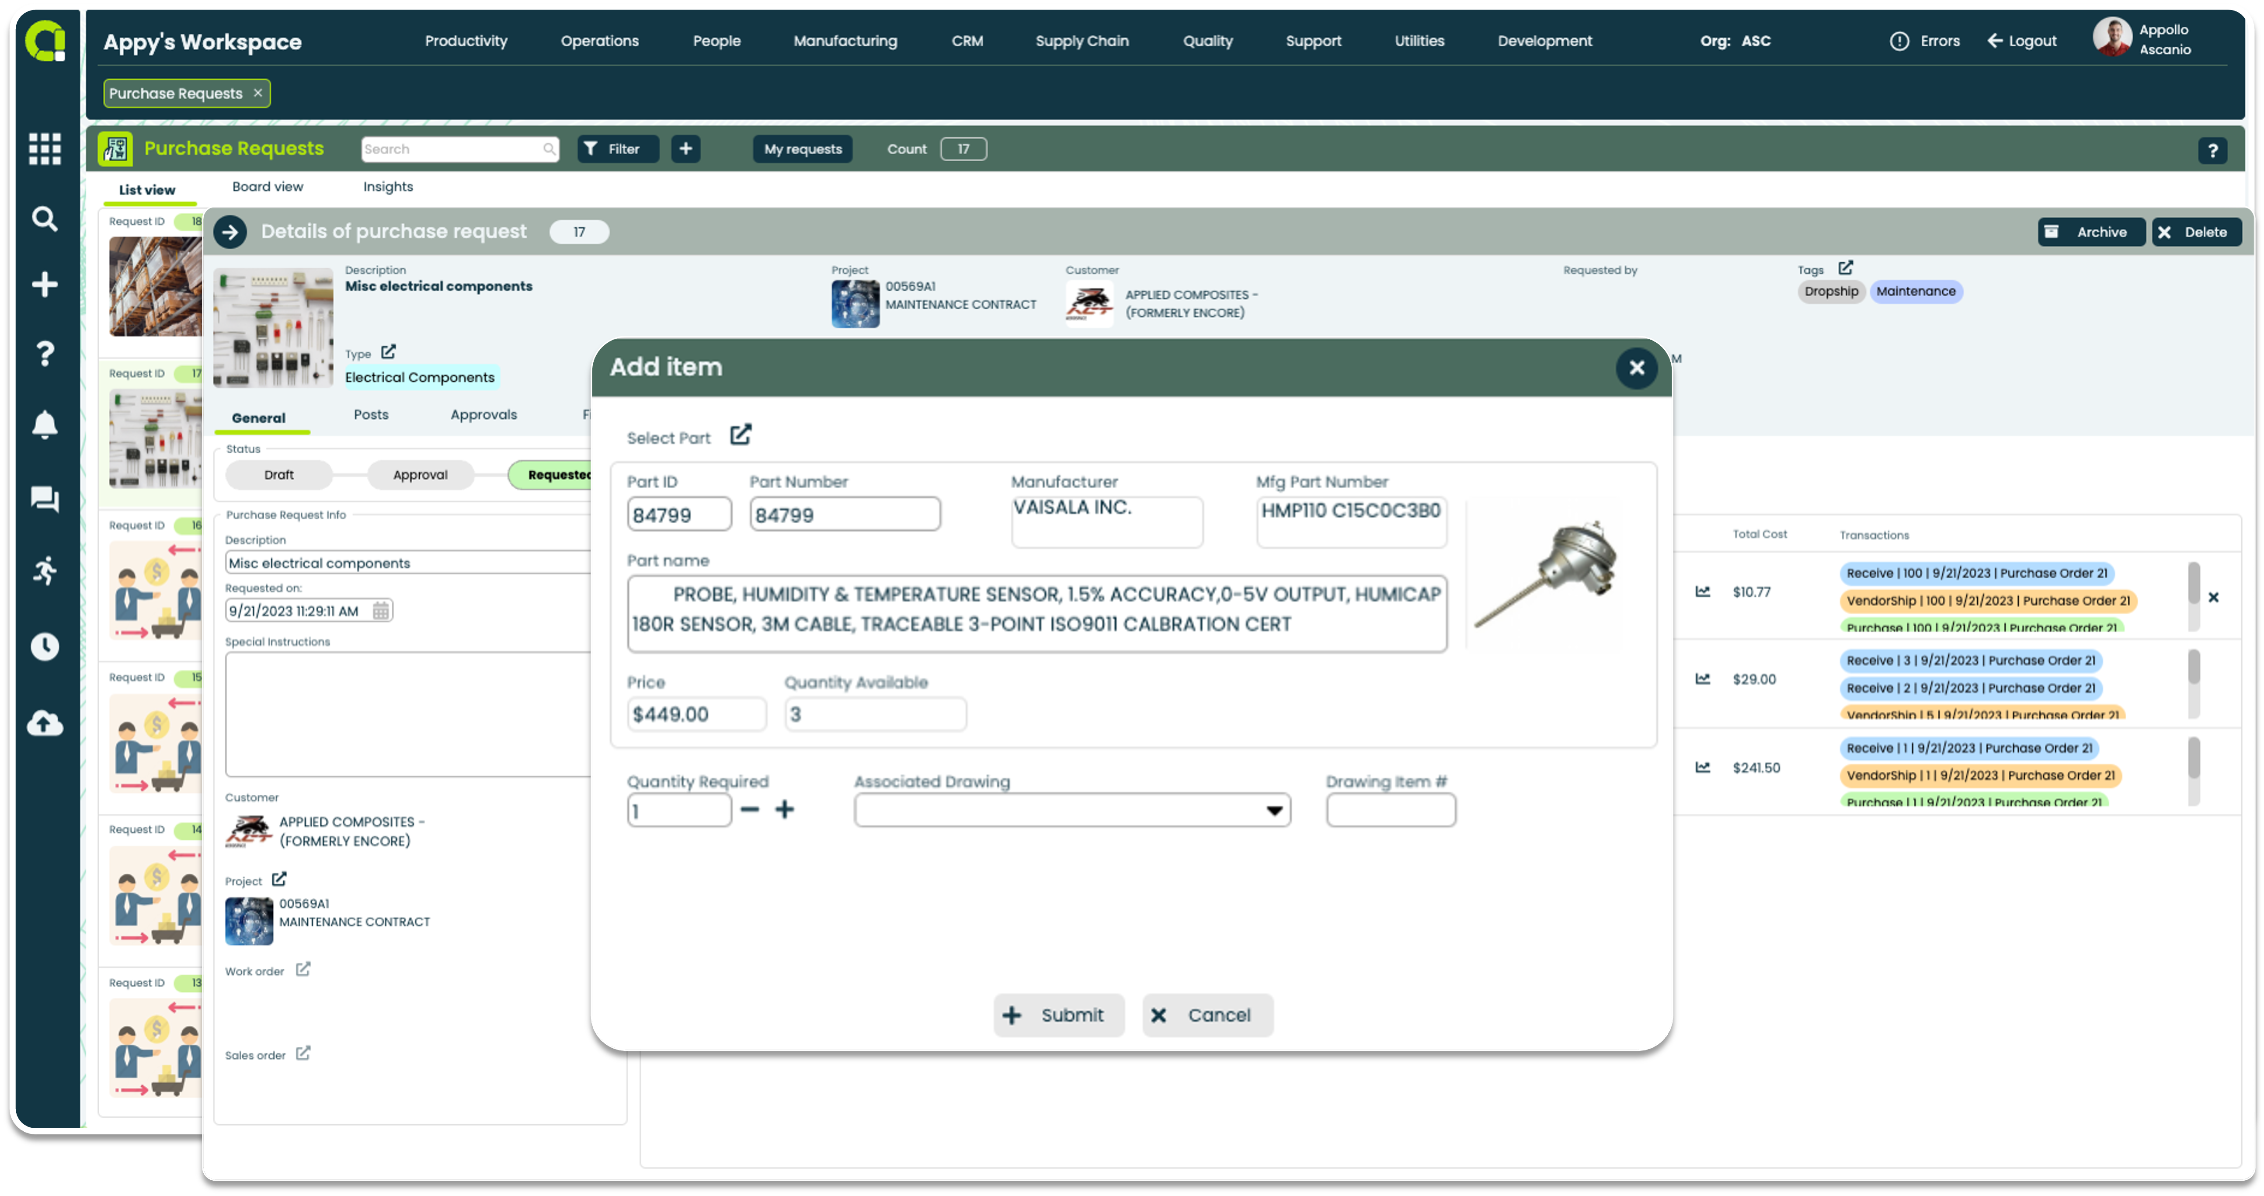Click the Purchase Requests module icon
2264x1196 pixels.
pyautogui.click(x=115, y=149)
